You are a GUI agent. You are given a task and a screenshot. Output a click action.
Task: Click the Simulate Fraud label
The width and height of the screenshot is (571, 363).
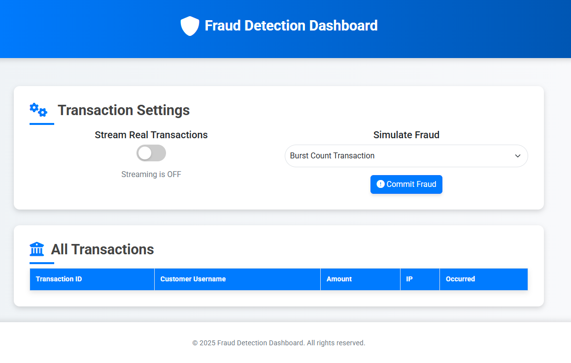click(406, 135)
